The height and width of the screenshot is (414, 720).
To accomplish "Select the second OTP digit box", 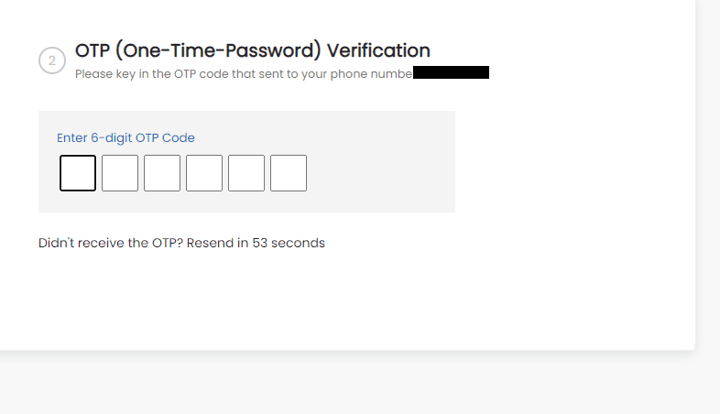I will coord(120,173).
